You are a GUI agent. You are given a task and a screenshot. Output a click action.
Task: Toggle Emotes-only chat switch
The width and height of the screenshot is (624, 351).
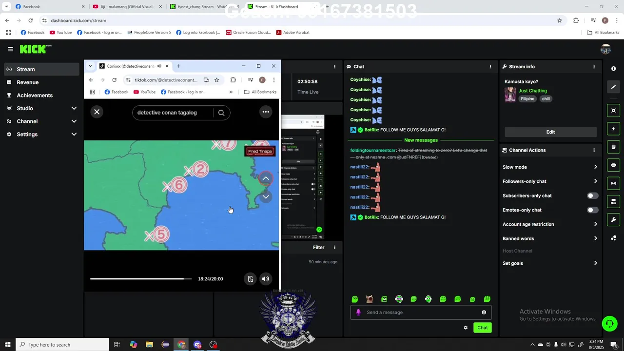point(592,210)
